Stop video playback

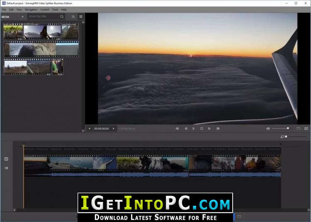coord(202,129)
